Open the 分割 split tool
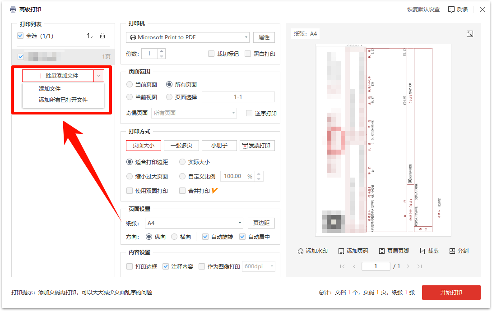The height and width of the screenshot is (311, 492). [x=459, y=251]
